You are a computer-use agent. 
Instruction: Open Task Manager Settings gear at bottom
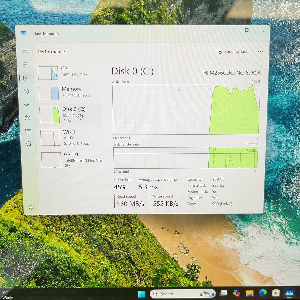(x=31, y=207)
